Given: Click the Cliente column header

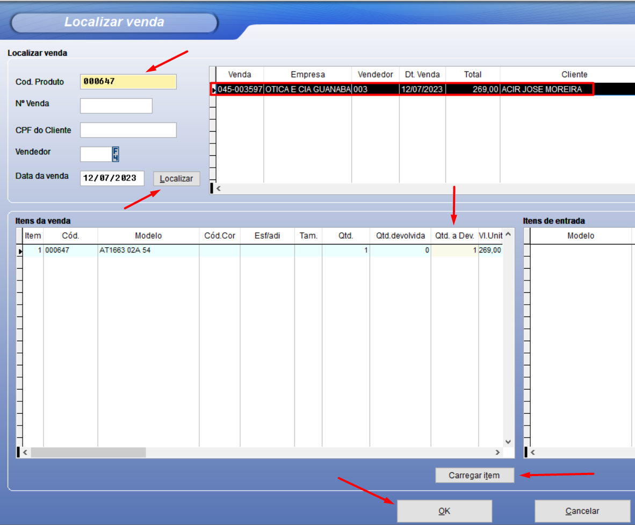Looking at the screenshot, I should coord(574,74).
